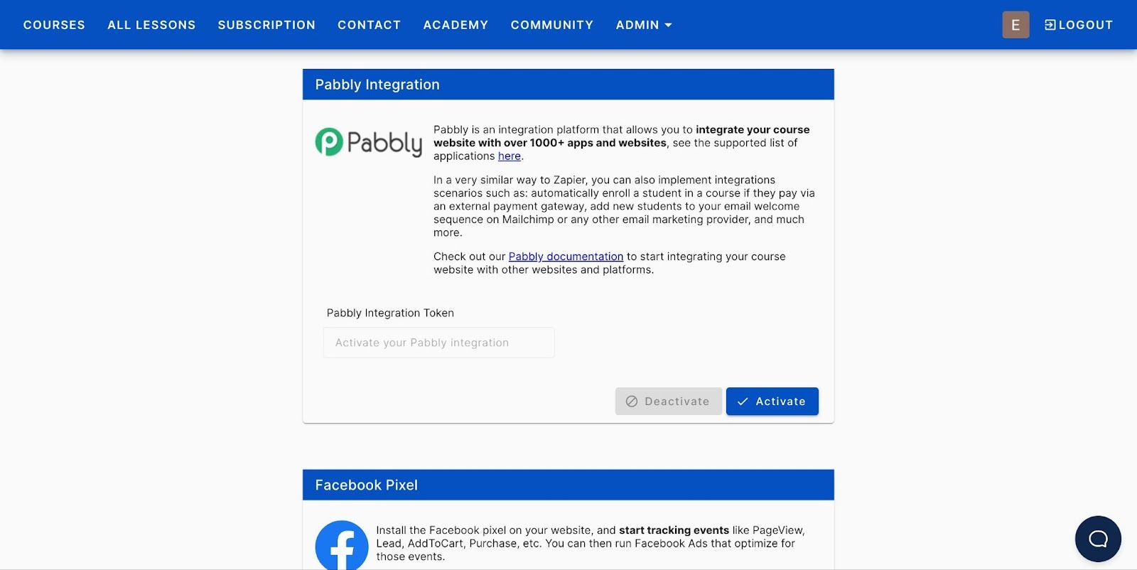Screen dimensions: 1137x570
Task: Open the 'here' link for supported applications
Action: click(x=510, y=156)
